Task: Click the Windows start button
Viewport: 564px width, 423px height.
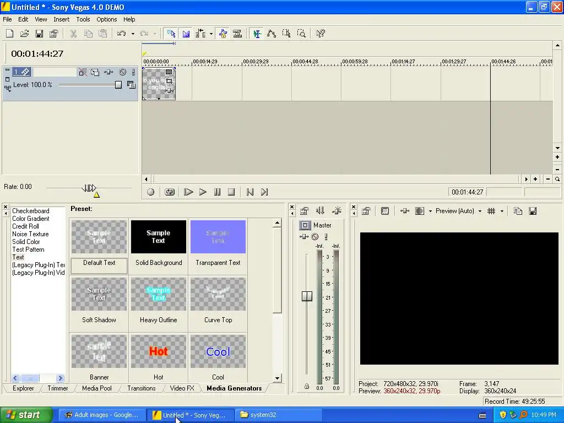Action: [x=26, y=415]
